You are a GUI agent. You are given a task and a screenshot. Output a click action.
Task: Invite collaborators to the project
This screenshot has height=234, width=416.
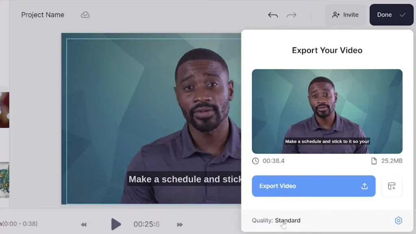coord(345,15)
